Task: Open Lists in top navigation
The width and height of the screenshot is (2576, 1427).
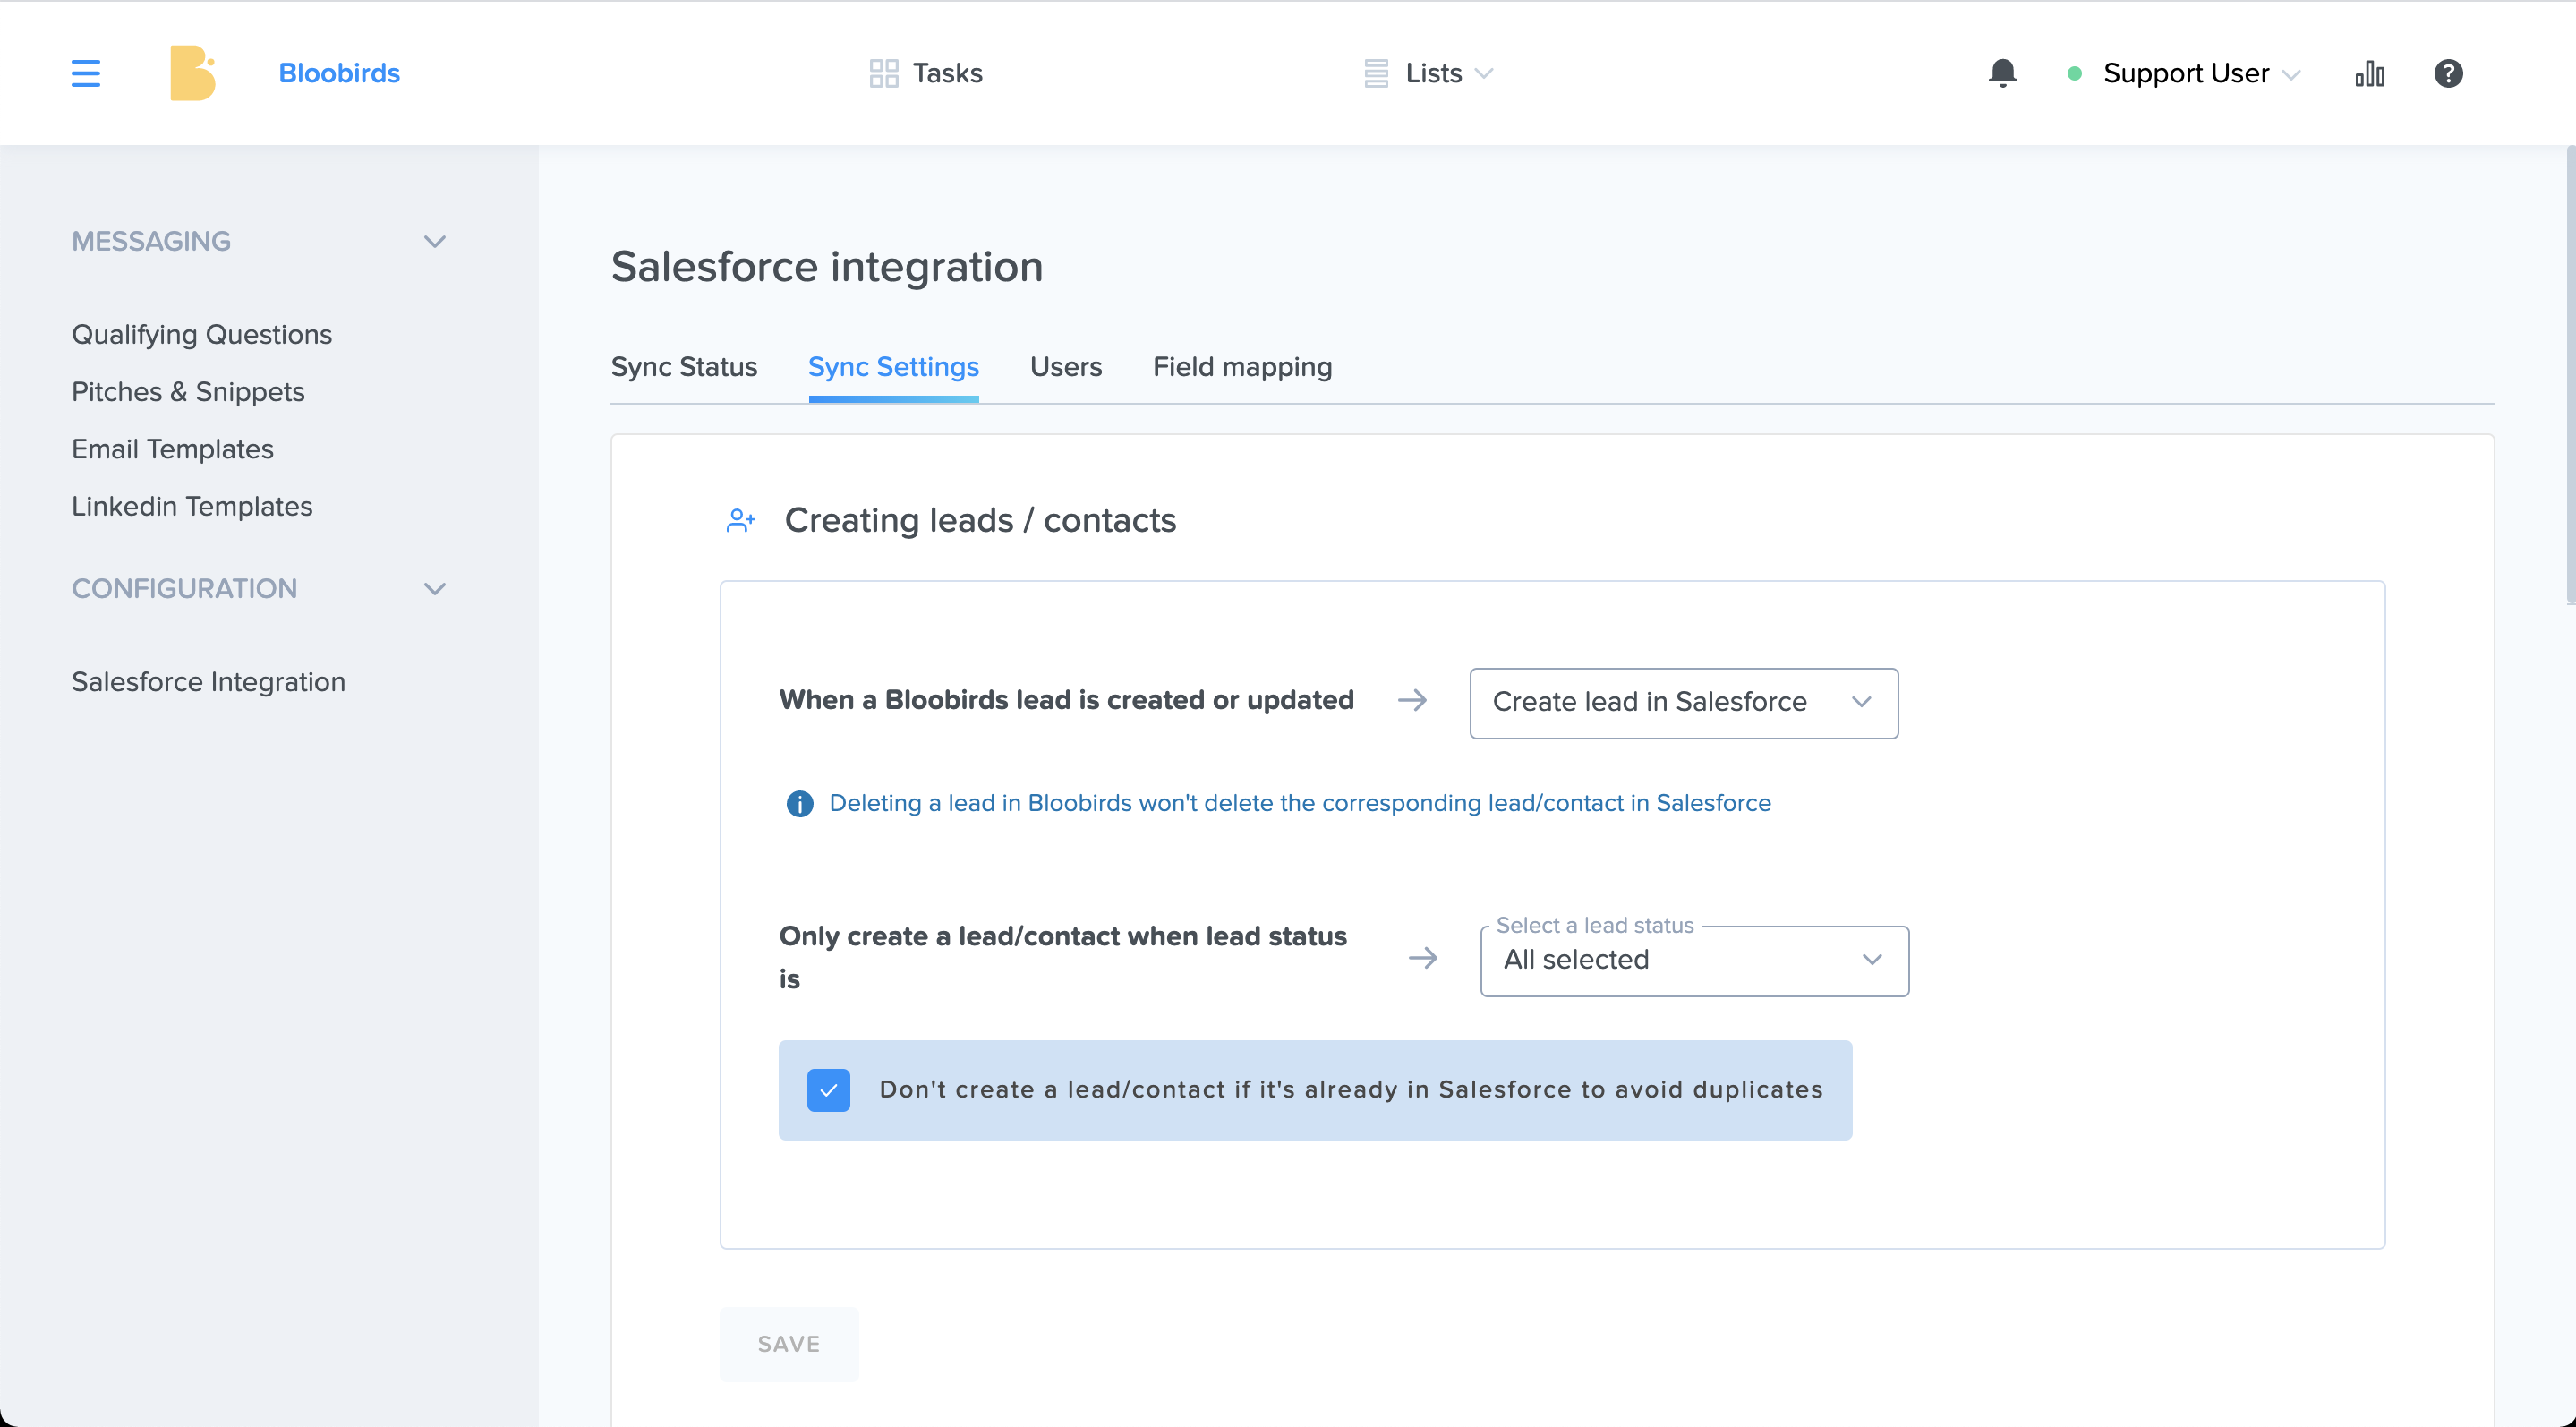Action: [x=1428, y=73]
